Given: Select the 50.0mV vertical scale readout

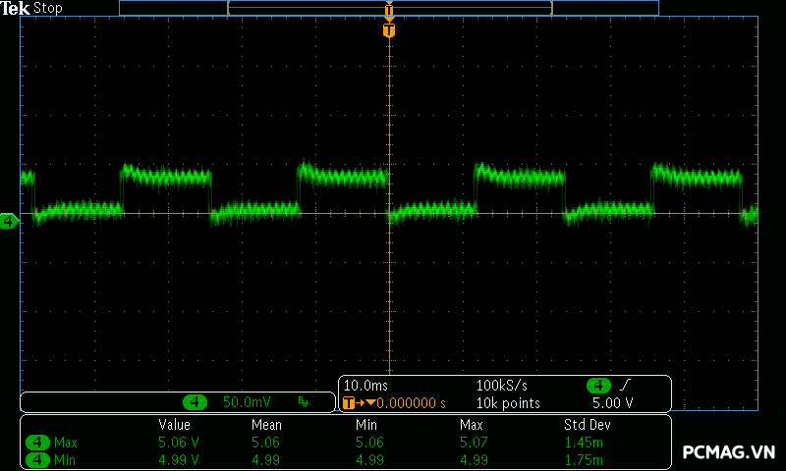Looking at the screenshot, I should pos(247,402).
